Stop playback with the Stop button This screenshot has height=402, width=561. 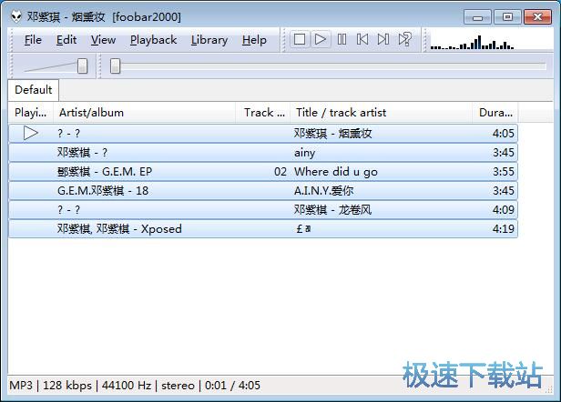click(x=300, y=39)
